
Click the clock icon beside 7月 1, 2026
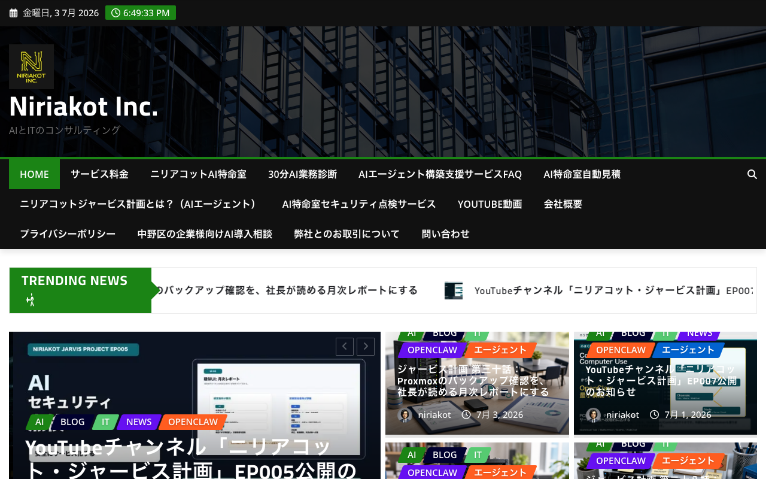tap(655, 415)
